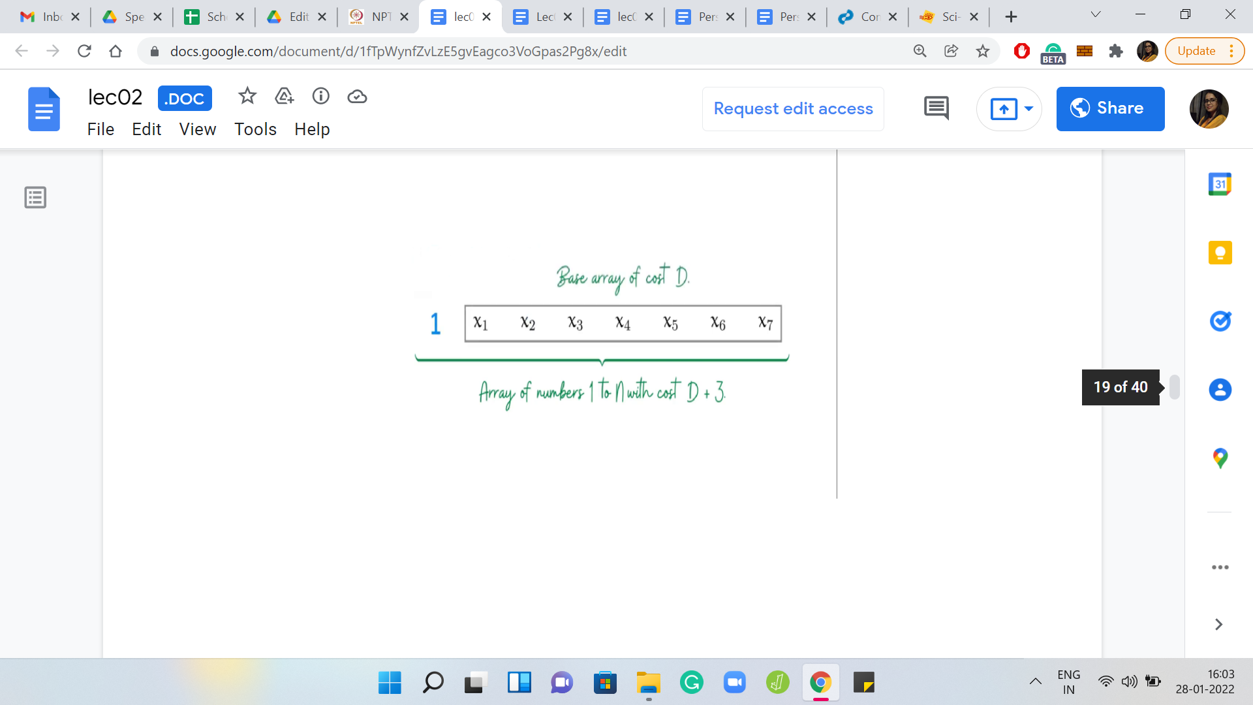Open the Tools menu
This screenshot has width=1253, height=705.
point(255,129)
